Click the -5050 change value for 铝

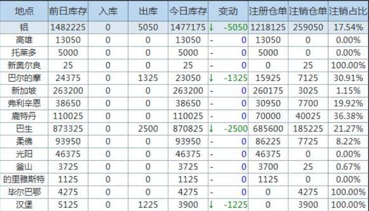[236, 27]
